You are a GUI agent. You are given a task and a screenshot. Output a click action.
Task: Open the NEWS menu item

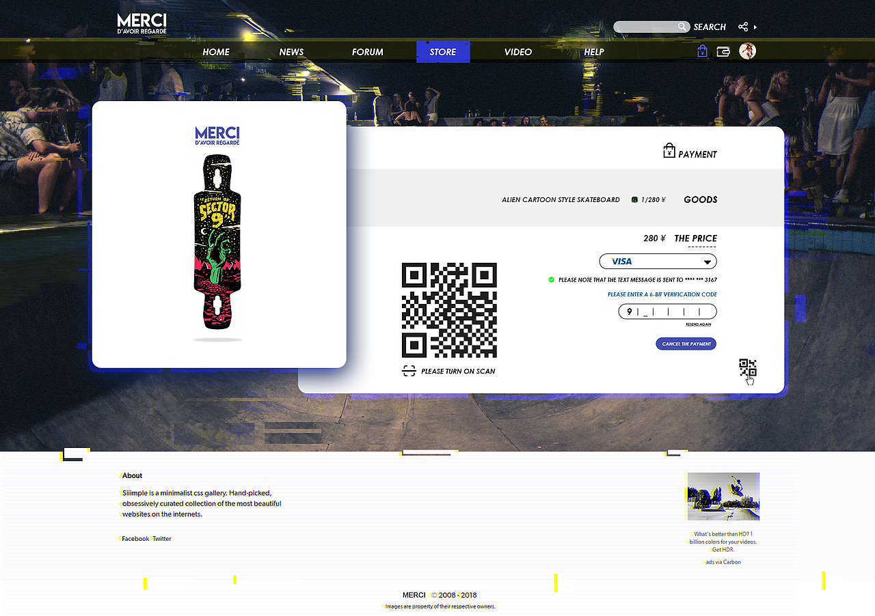click(x=291, y=52)
